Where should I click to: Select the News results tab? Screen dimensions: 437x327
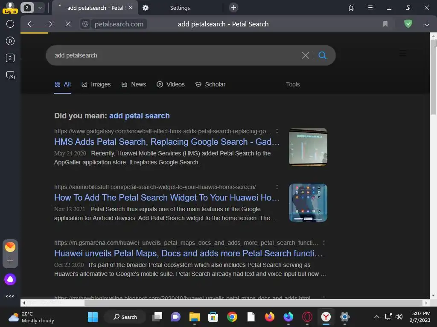pyautogui.click(x=134, y=85)
